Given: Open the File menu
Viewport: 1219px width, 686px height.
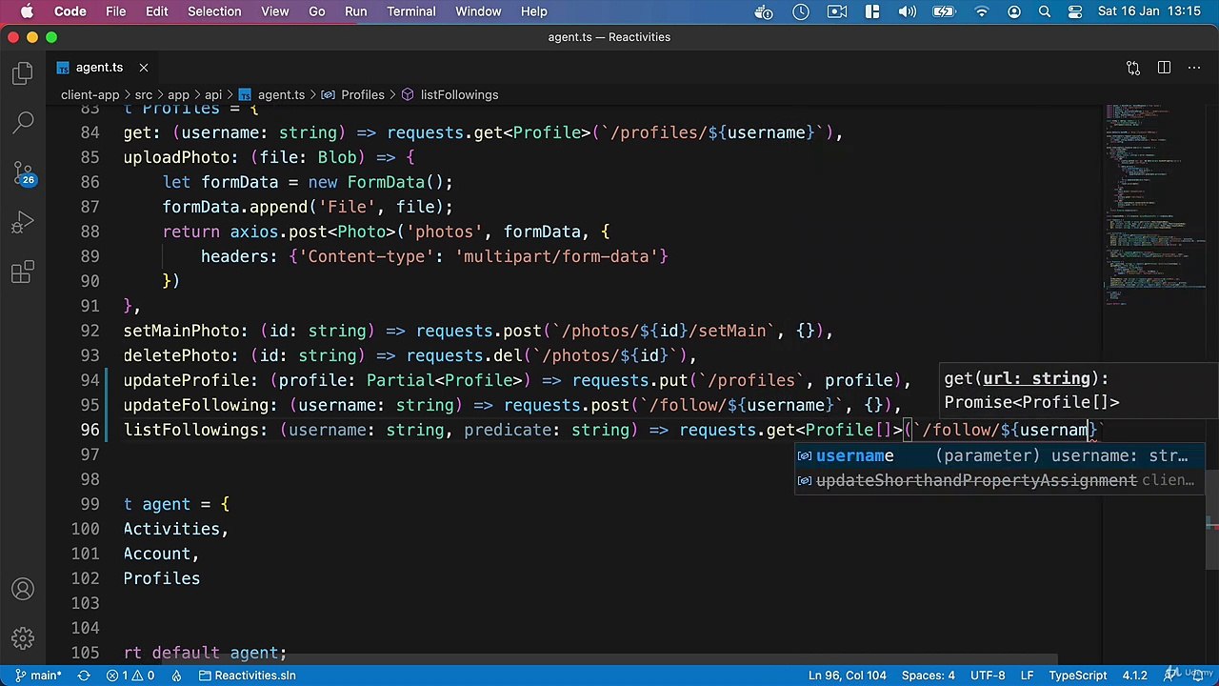Looking at the screenshot, I should (115, 11).
